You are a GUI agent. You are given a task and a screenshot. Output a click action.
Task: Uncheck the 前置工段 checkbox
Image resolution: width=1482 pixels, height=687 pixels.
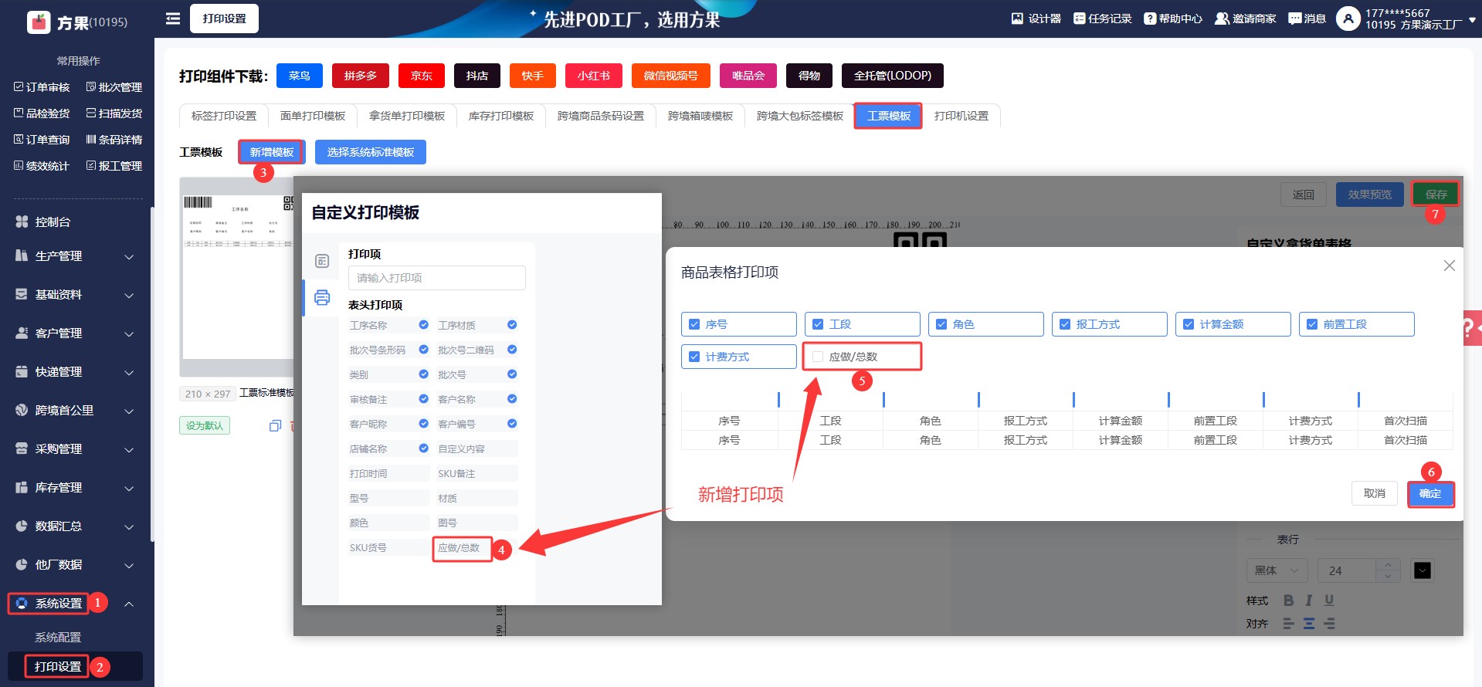click(1312, 324)
